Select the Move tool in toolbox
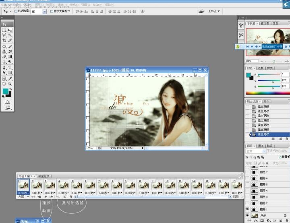The height and width of the screenshot is (223, 290). click(10, 30)
